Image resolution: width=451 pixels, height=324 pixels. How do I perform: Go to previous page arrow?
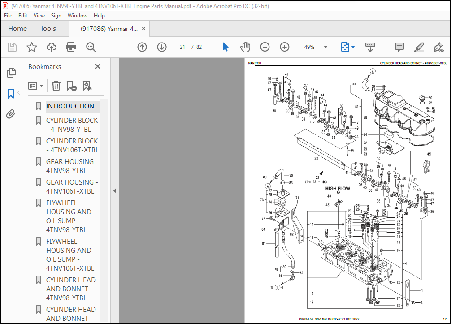click(142, 47)
